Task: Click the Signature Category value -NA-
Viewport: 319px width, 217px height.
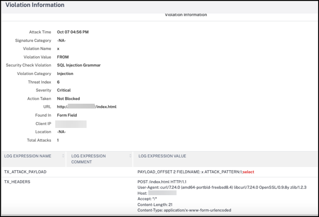Action: coord(61,41)
